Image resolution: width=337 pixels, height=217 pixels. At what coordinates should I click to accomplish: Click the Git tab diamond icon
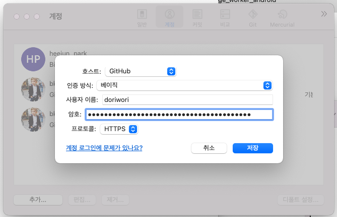click(253, 14)
